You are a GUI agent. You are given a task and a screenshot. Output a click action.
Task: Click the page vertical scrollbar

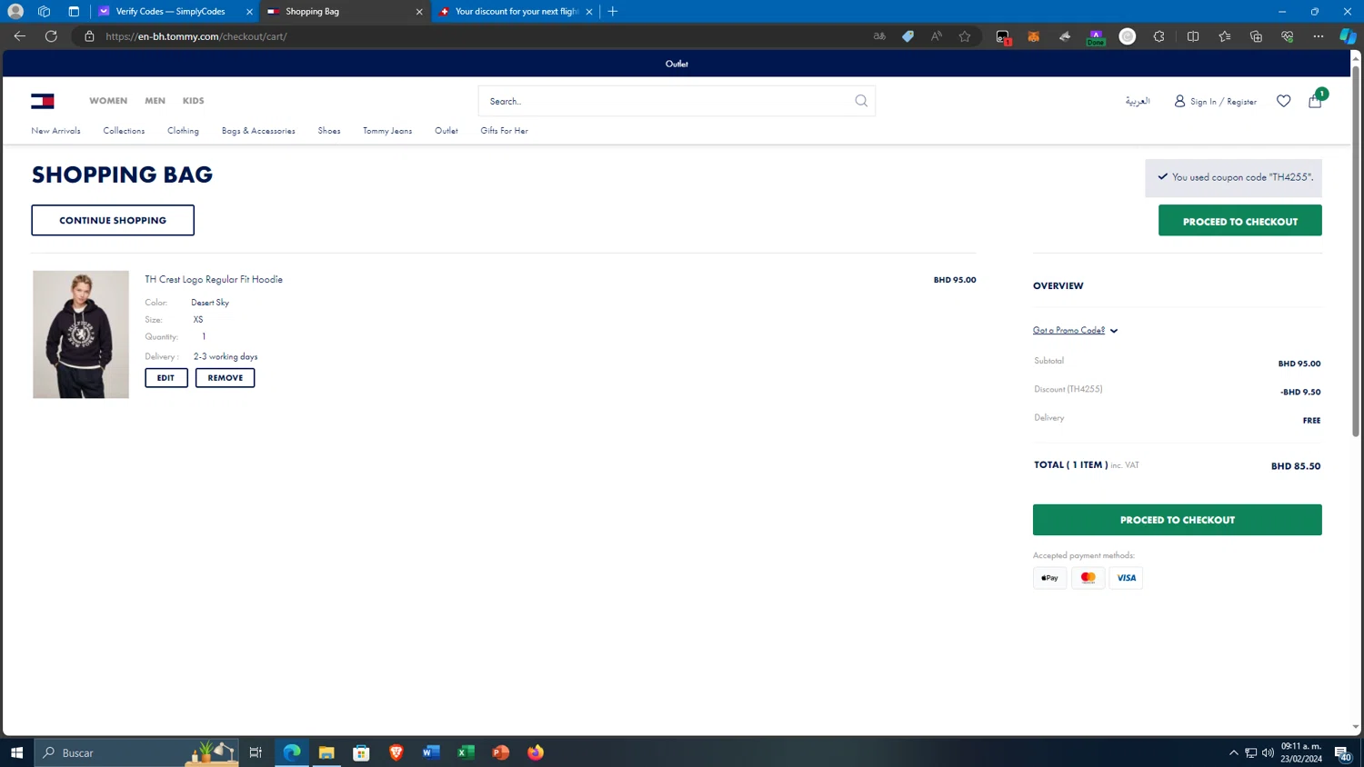1356,250
